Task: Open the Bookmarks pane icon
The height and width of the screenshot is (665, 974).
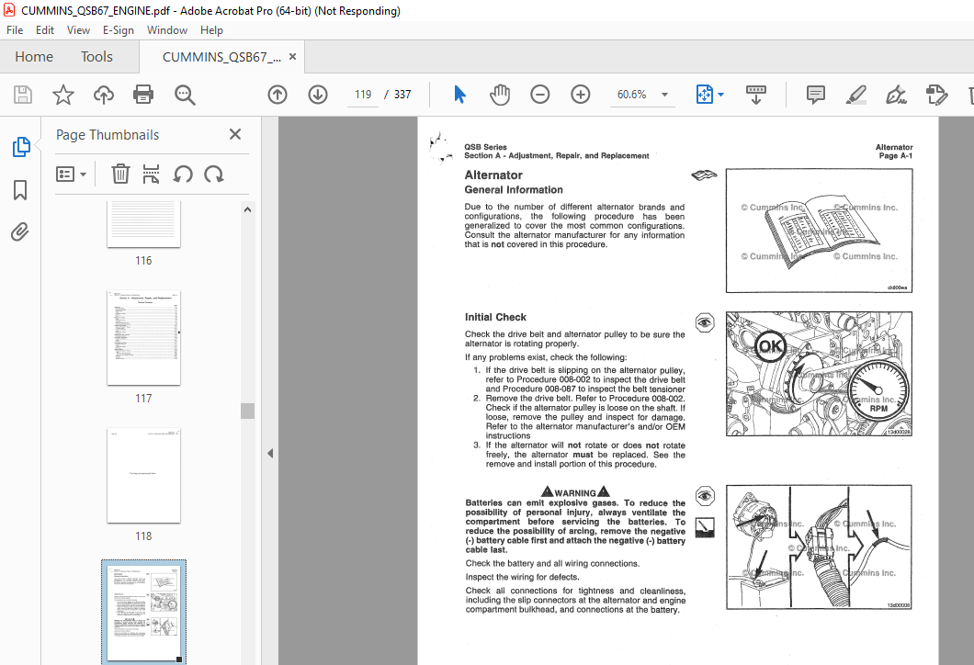Action: (20, 190)
